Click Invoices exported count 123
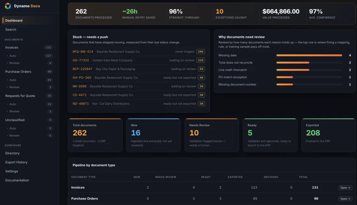This screenshot has width=357, height=205. tap(254, 188)
